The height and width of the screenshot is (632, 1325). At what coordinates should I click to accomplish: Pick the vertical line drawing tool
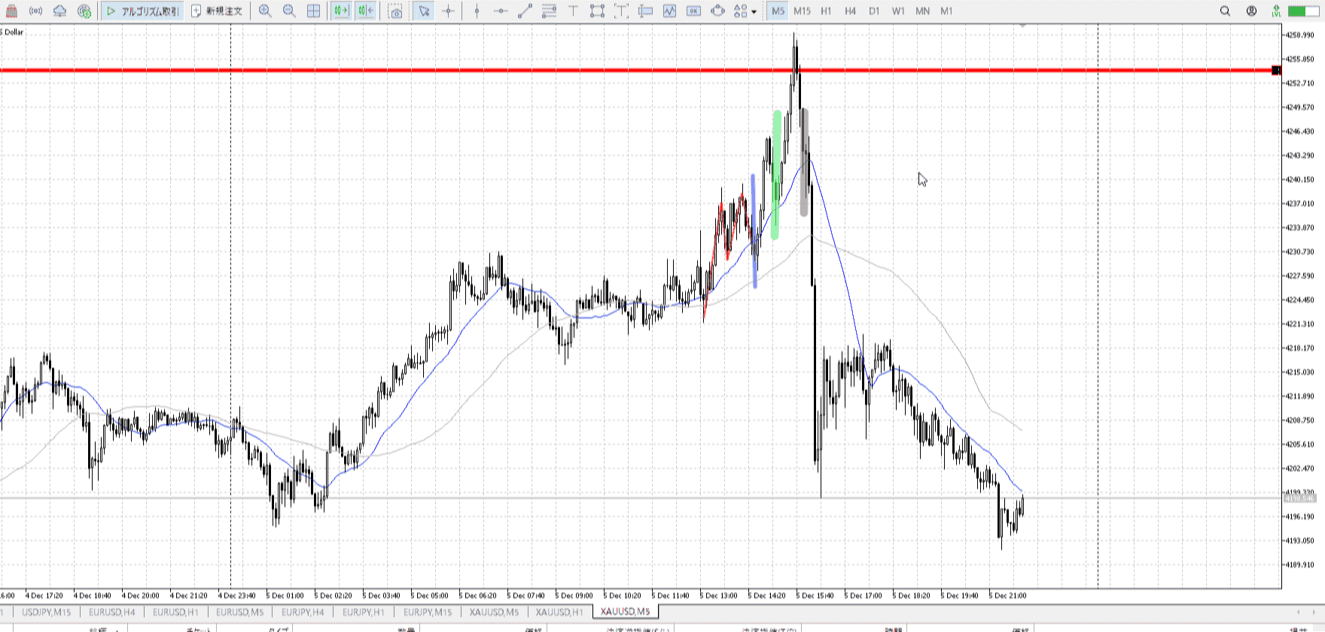point(477,11)
